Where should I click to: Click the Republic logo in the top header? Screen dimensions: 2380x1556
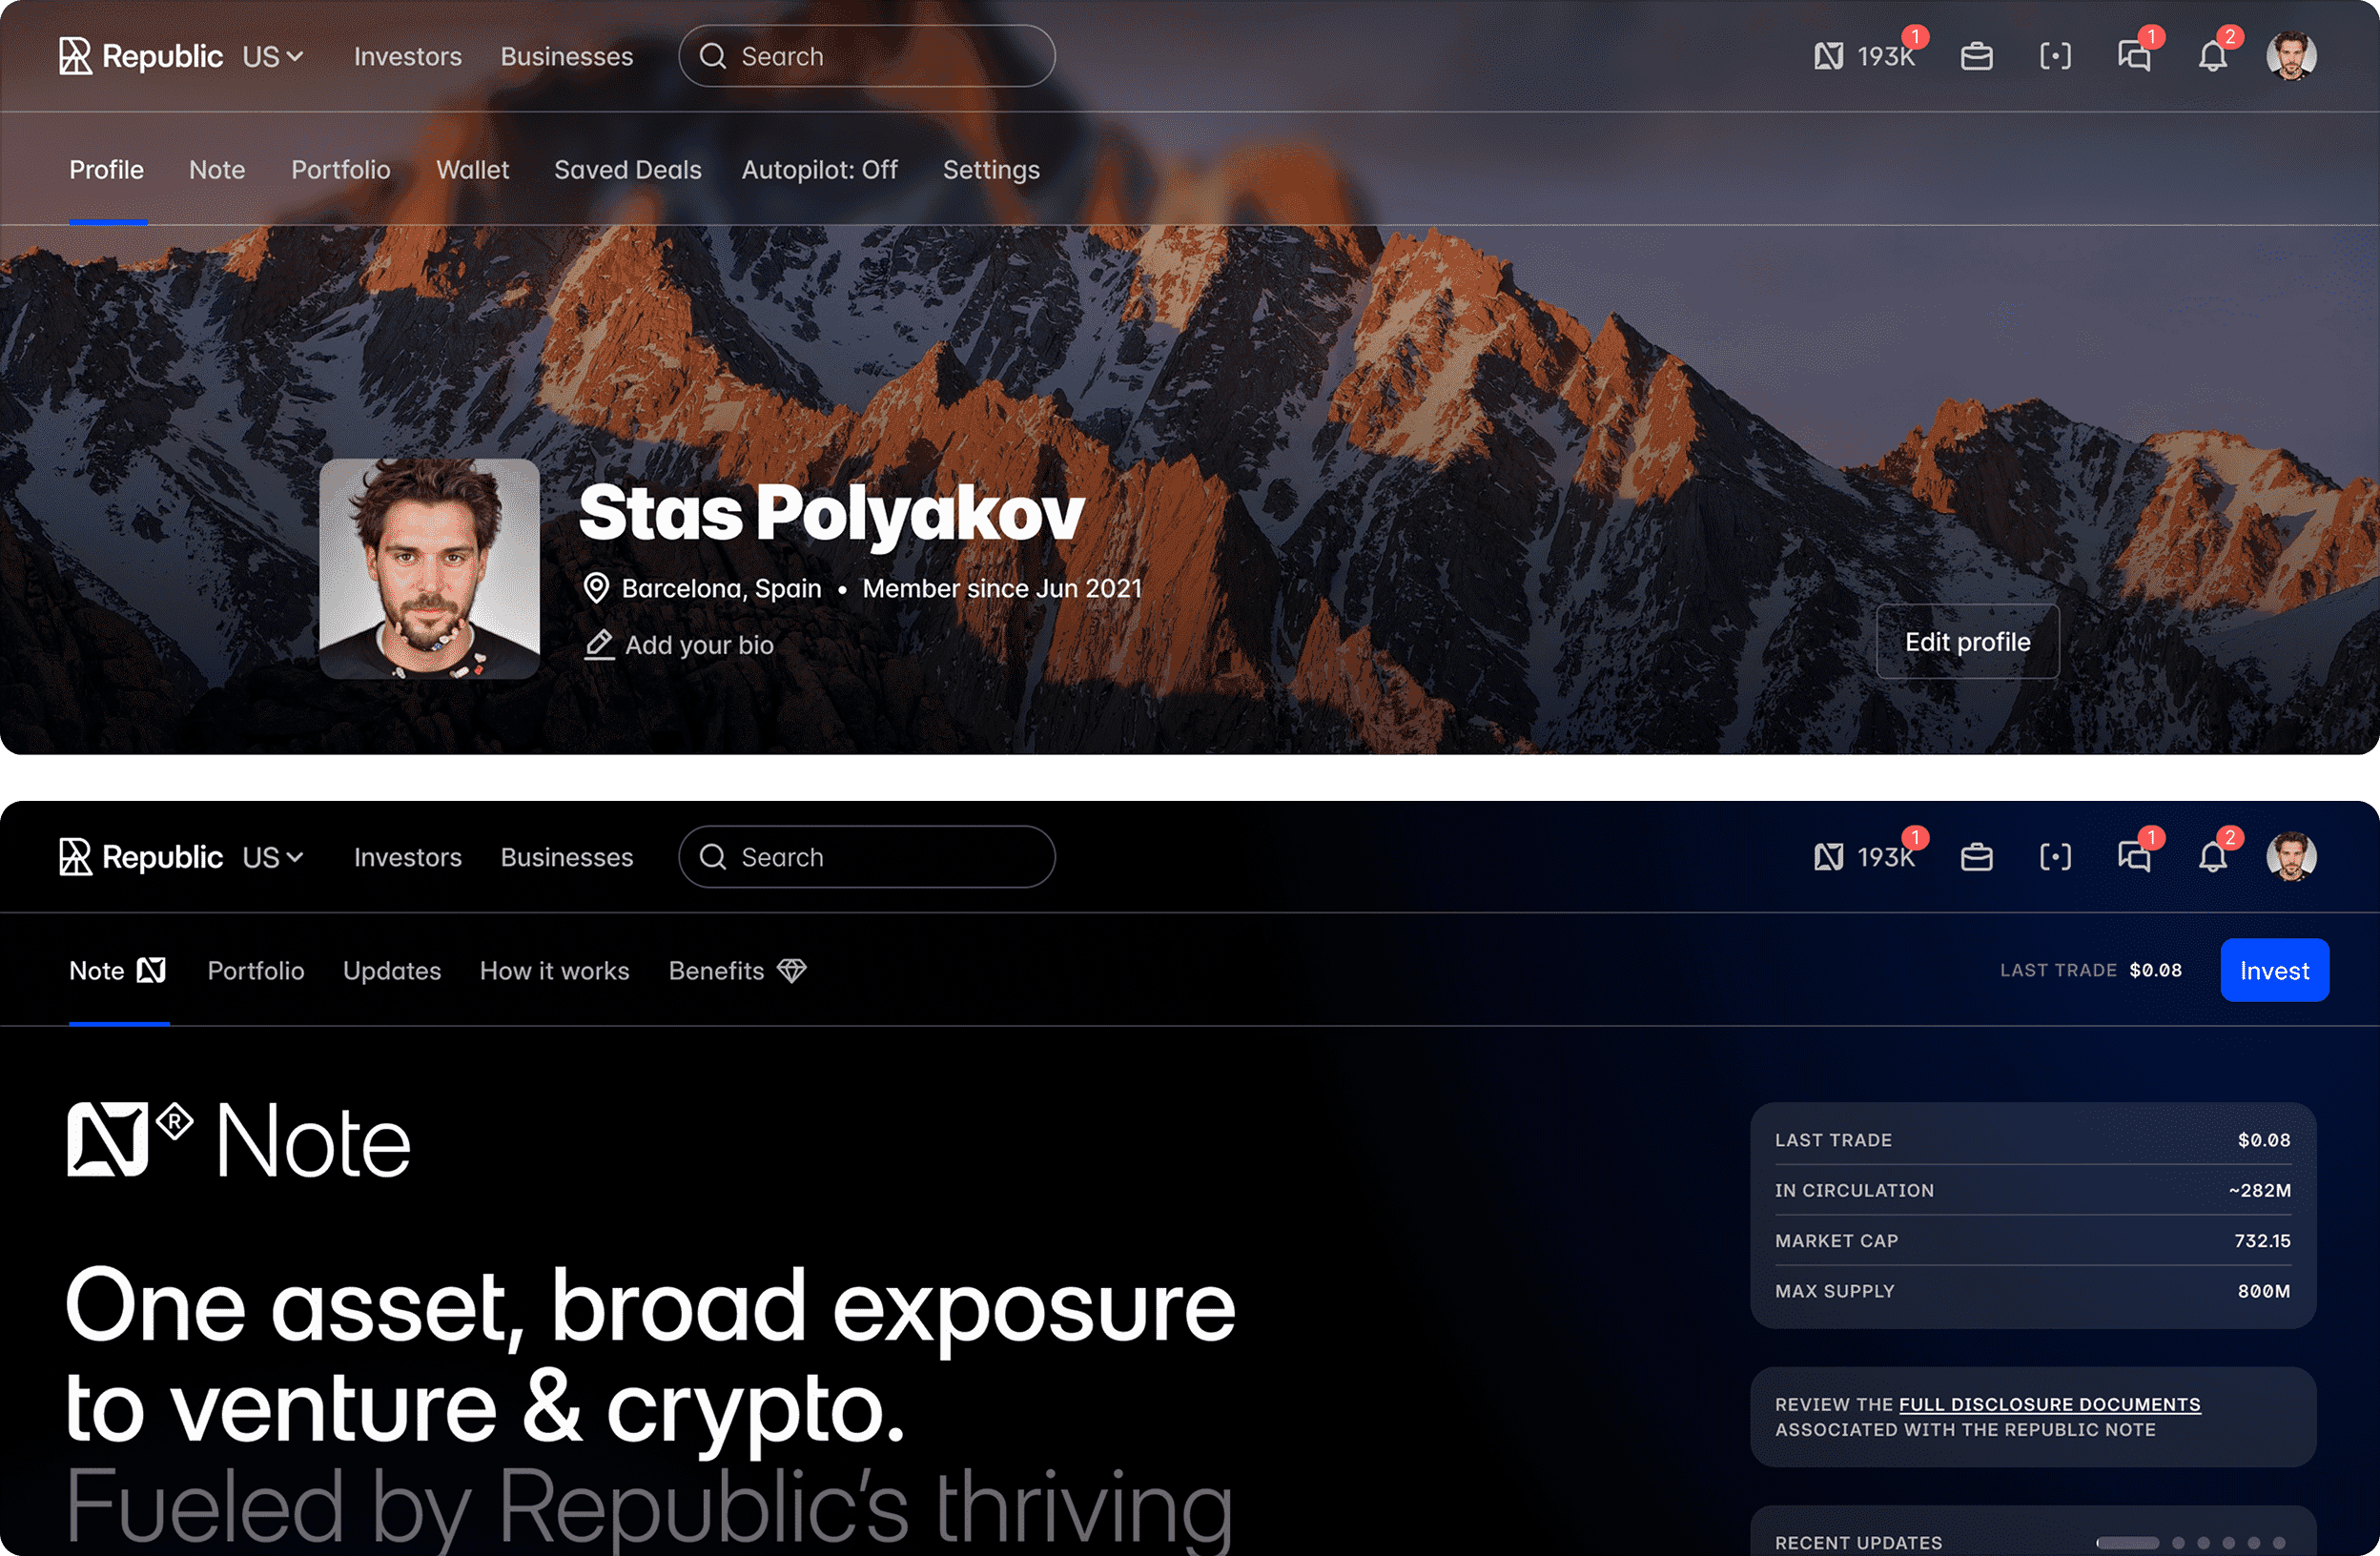[x=141, y=56]
